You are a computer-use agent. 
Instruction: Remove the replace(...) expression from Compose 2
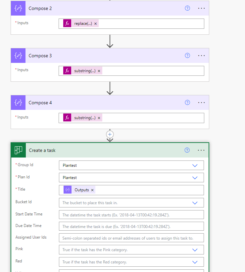(95, 23)
